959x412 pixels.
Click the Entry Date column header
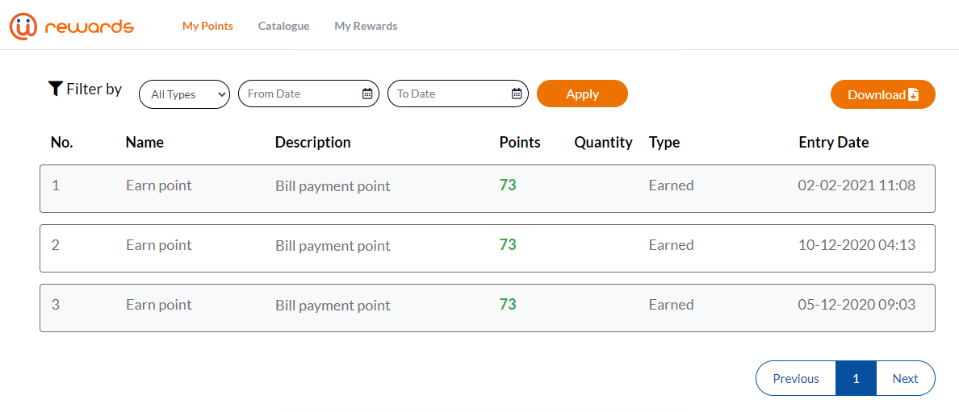(x=834, y=143)
